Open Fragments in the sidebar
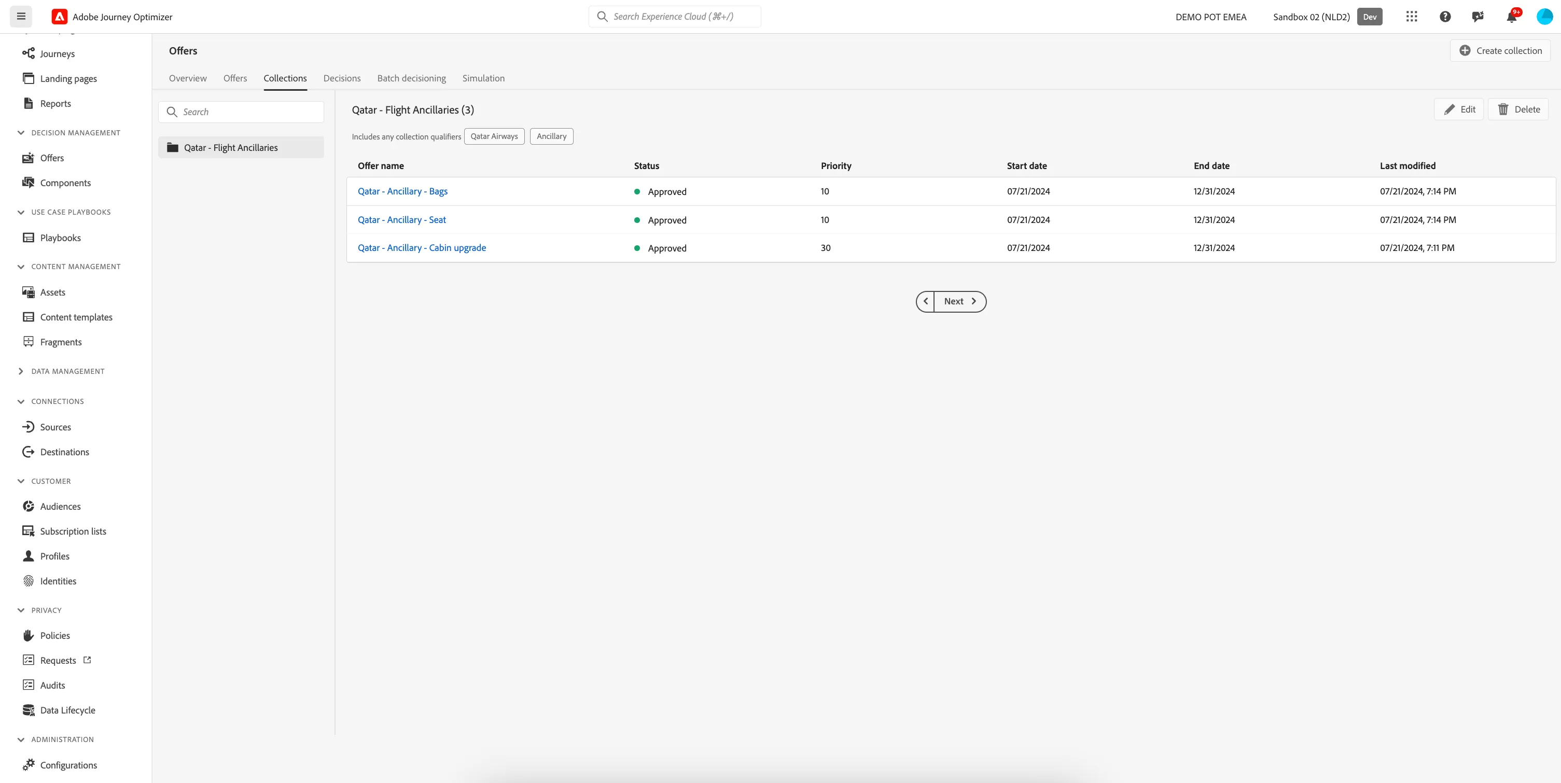The image size is (1561, 783). tap(52, 342)
